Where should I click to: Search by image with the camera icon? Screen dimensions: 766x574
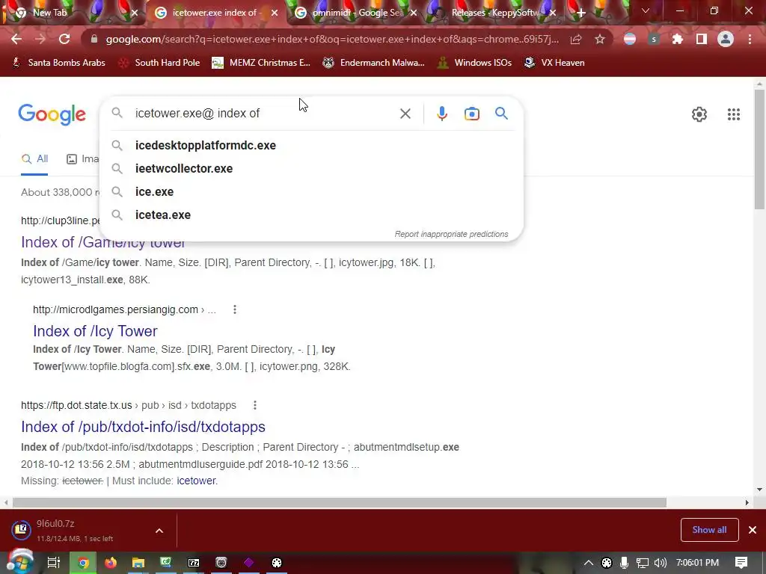471,114
